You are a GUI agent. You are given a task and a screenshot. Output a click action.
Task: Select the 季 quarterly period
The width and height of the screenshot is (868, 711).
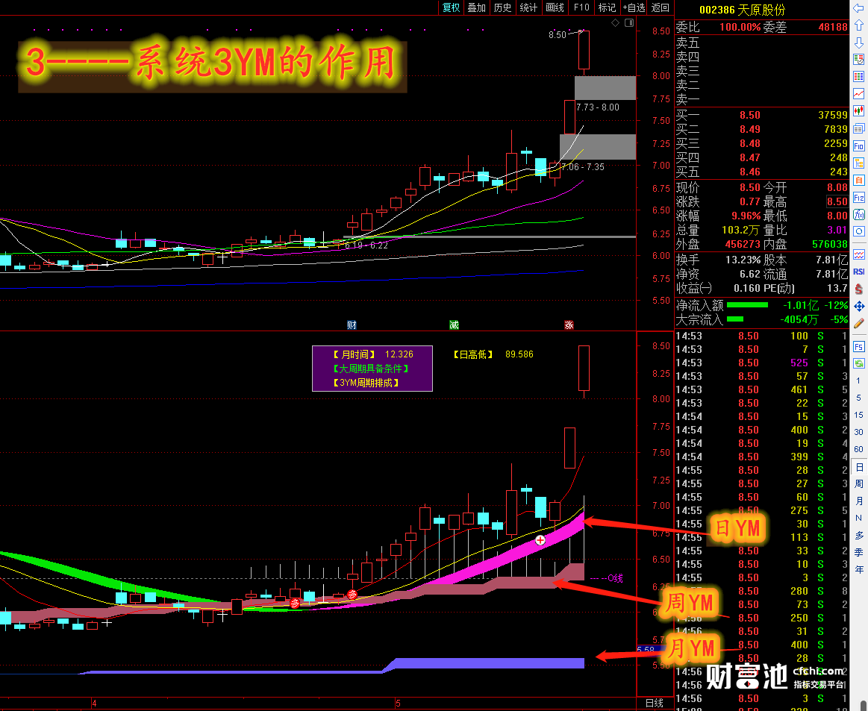[858, 552]
